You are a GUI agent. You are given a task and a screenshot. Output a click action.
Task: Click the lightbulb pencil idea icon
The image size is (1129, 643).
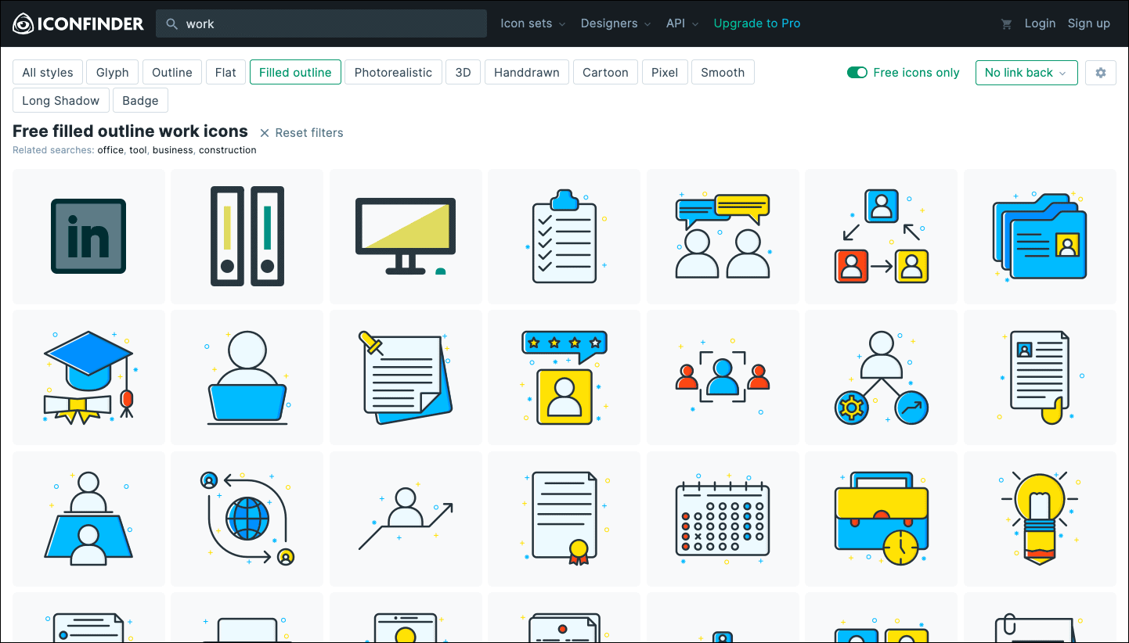1039,518
